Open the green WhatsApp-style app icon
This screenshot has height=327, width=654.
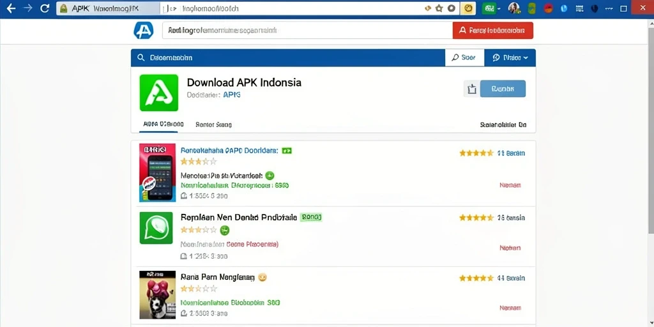click(156, 228)
